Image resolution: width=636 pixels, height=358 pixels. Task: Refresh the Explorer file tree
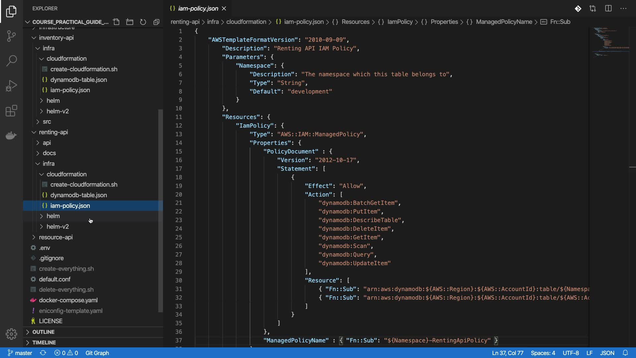pyautogui.click(x=143, y=22)
